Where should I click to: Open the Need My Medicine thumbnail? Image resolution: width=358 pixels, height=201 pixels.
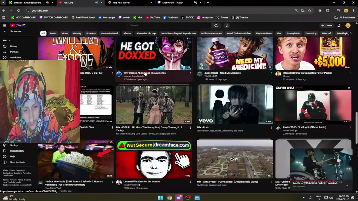click(x=235, y=53)
